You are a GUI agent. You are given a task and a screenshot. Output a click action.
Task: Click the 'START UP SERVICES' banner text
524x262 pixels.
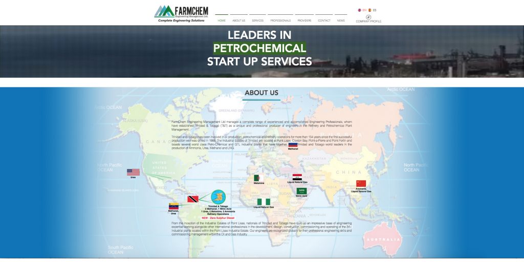(x=259, y=61)
